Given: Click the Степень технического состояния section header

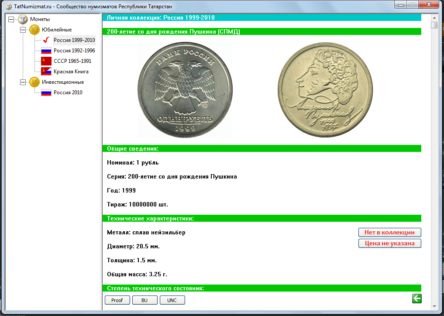Looking at the screenshot, I should click(x=262, y=288).
